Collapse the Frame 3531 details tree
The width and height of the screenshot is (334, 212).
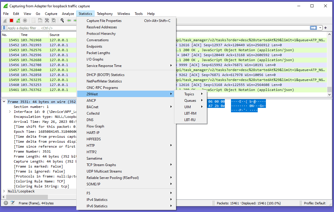click(4, 102)
